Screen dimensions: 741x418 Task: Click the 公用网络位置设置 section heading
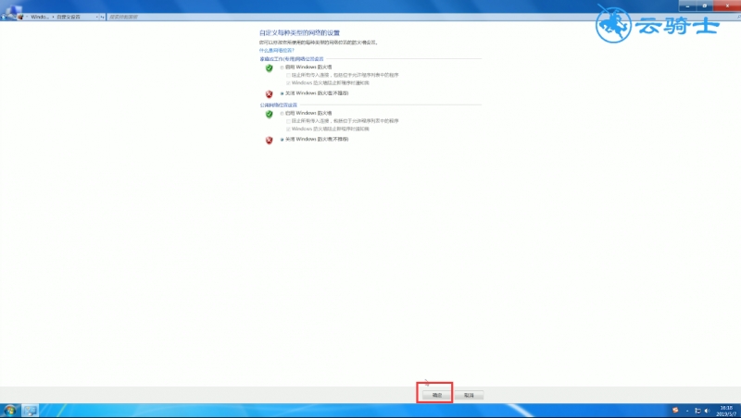279,105
